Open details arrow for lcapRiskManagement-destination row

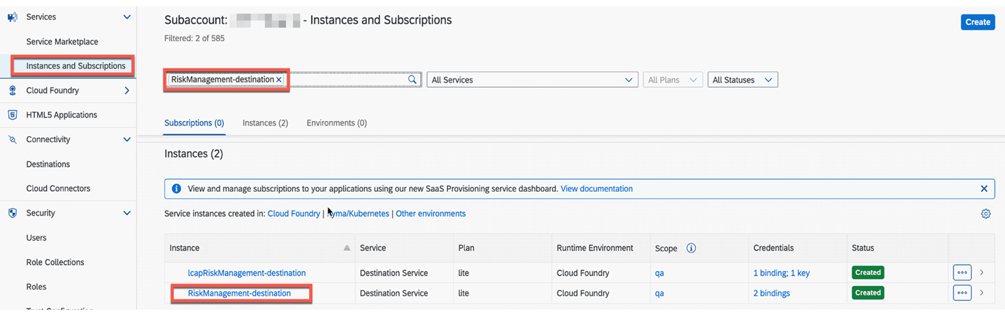[x=981, y=273]
